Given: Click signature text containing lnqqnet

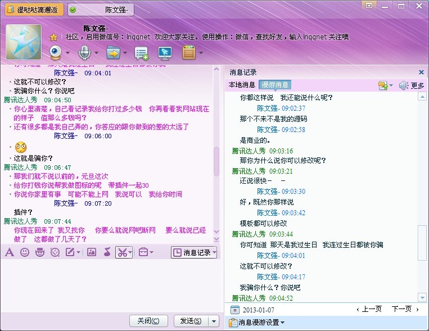Looking at the screenshot, I should click(x=207, y=37).
